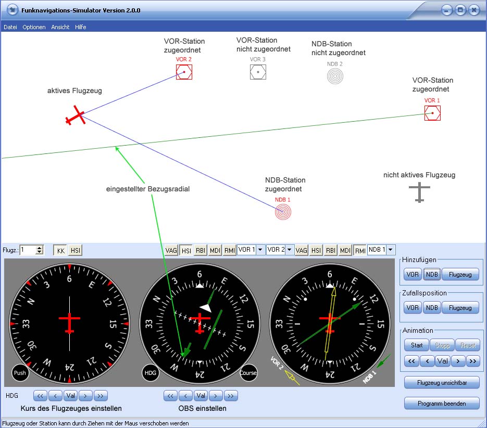Open the Datei menu

[x=10, y=27]
